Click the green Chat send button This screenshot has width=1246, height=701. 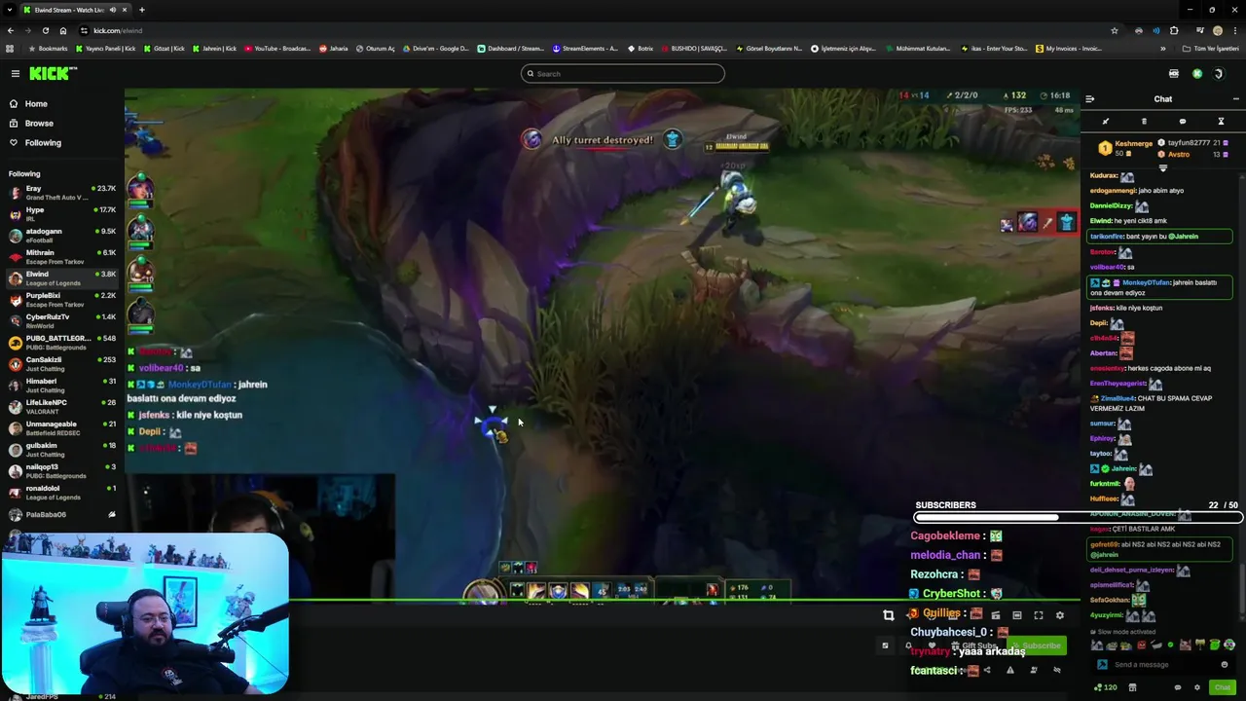click(1223, 687)
